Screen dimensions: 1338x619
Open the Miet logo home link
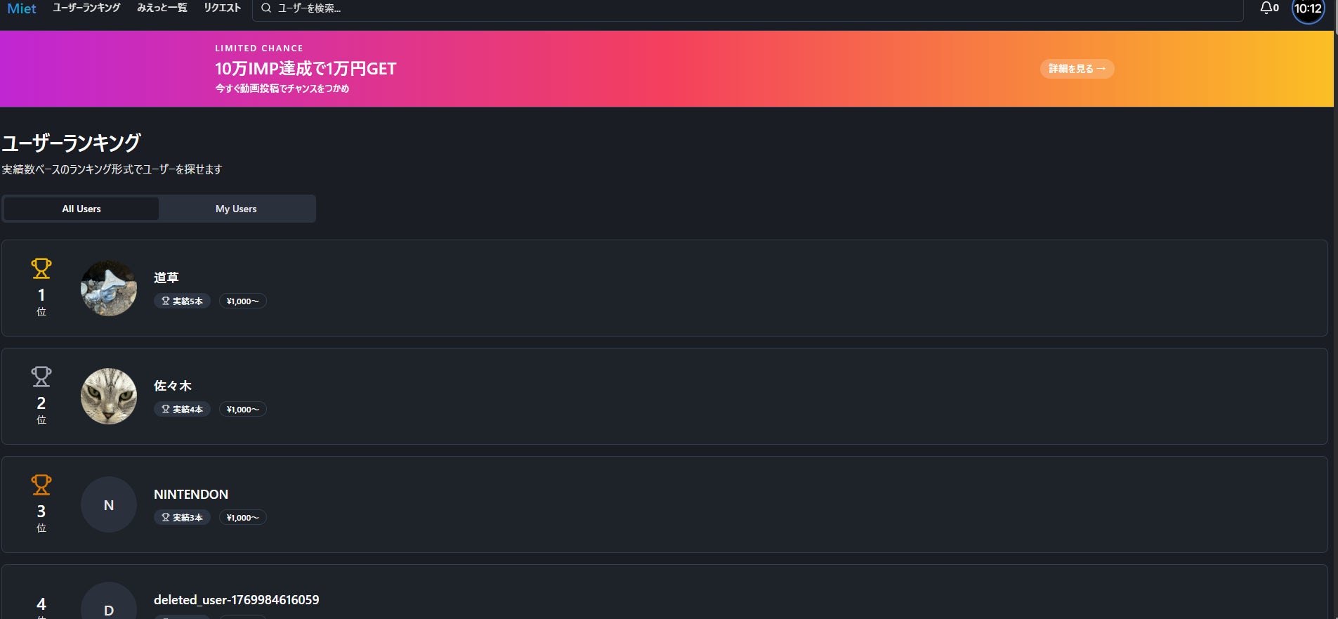[22, 8]
